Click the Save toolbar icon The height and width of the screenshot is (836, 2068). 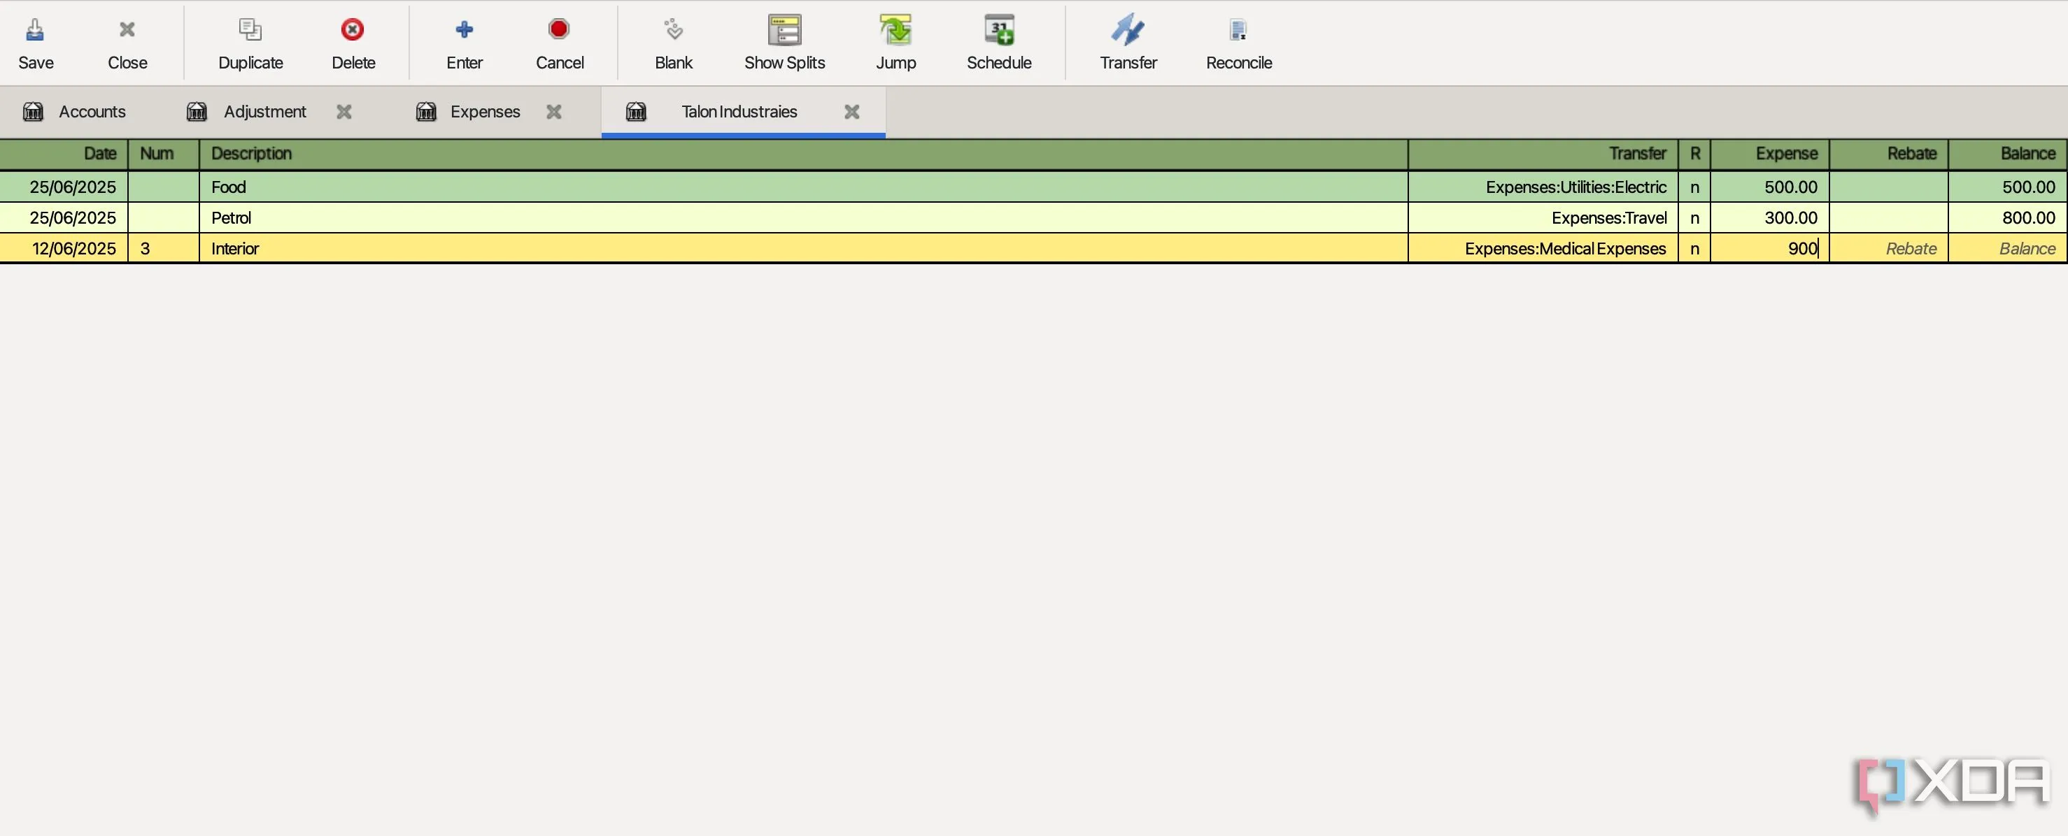tap(35, 31)
